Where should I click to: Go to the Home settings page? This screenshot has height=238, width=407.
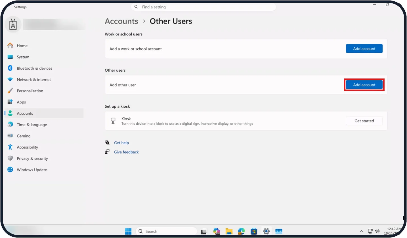(44, 46)
